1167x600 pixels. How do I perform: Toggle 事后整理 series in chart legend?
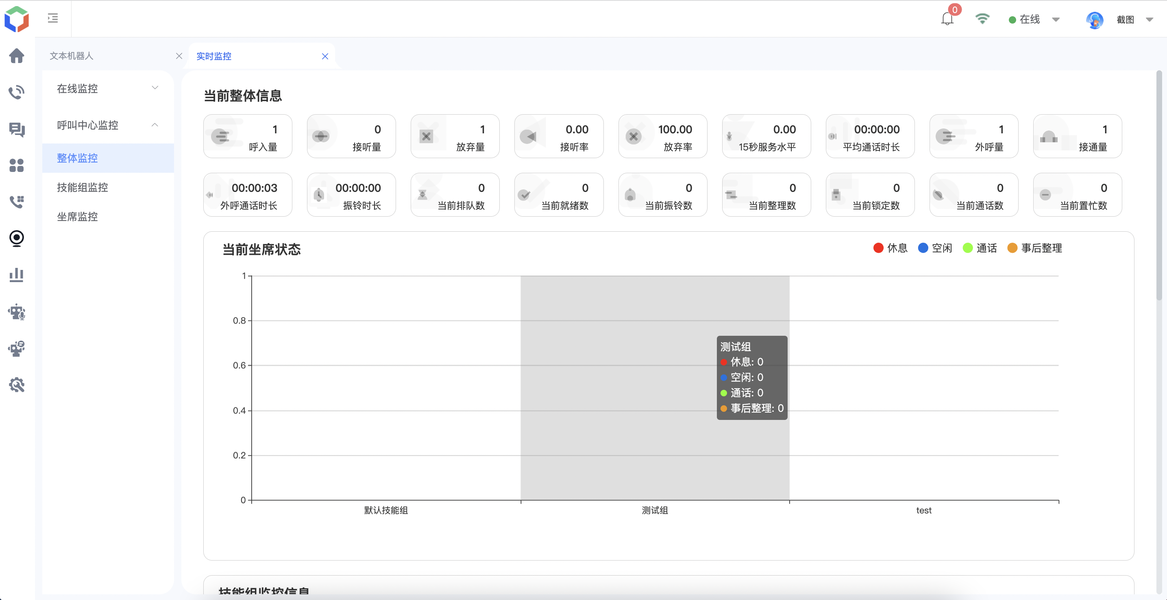coord(1035,248)
